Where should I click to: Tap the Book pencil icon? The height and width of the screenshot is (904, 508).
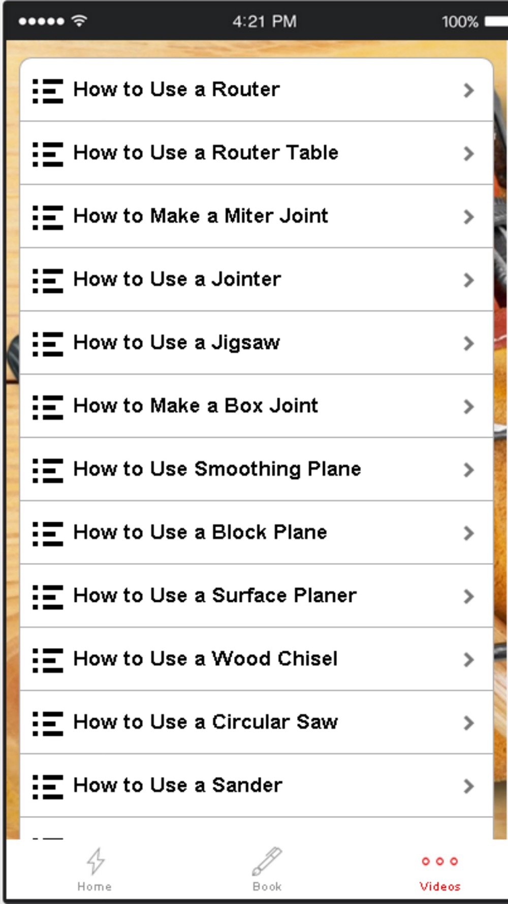267,861
